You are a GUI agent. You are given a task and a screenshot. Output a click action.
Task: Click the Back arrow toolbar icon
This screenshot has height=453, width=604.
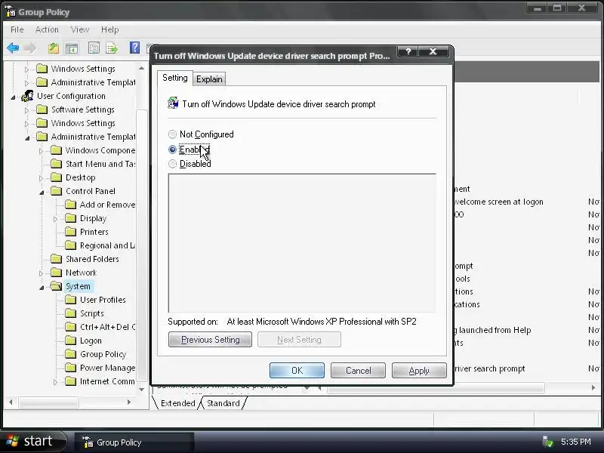coord(13,48)
